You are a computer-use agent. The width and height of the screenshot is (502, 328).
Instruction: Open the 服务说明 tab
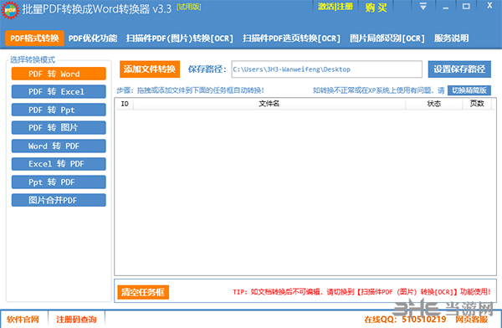[x=452, y=38]
